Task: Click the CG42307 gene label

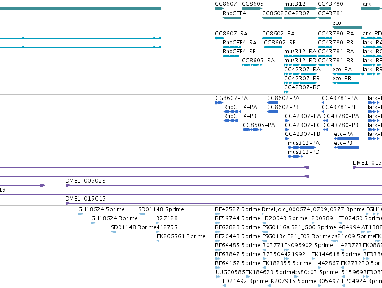Action: pos(297,13)
